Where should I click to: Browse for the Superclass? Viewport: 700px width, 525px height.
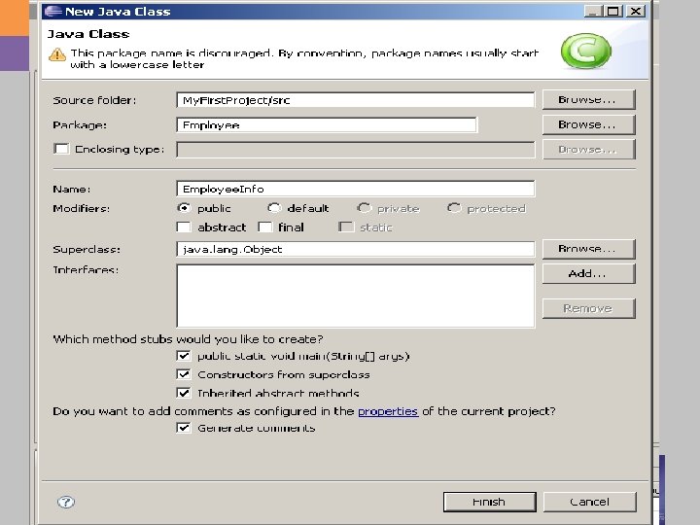point(588,249)
